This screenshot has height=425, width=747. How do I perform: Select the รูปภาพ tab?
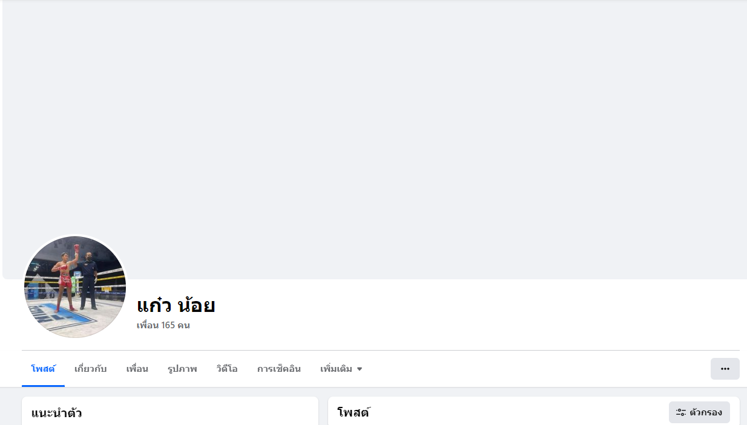point(182,369)
